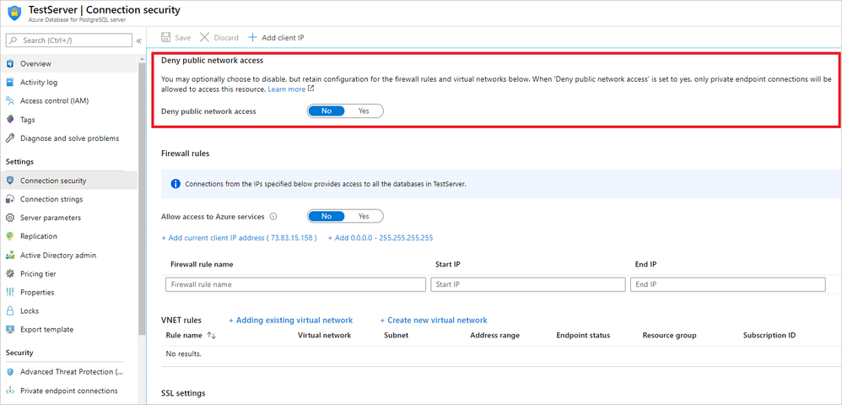
Task: Click the info icon next to Allow access to Azure services
Action: [x=273, y=217]
